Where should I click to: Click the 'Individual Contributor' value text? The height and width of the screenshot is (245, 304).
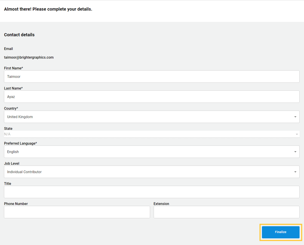click(24, 172)
